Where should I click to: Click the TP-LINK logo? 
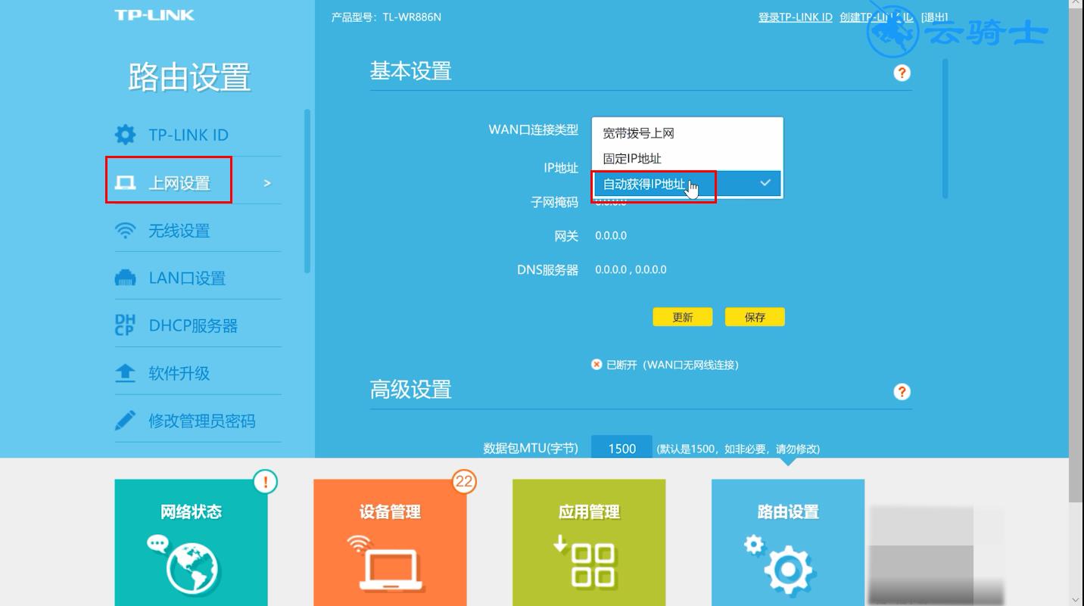154,15
